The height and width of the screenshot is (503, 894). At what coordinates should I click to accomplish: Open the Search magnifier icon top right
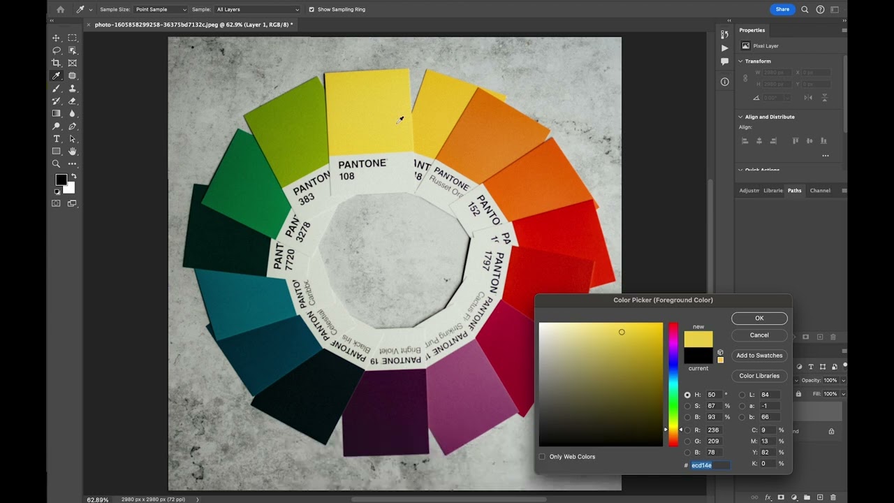click(x=805, y=9)
